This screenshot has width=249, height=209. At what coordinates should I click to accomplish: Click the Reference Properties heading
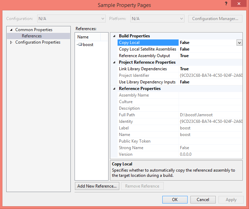(x=140, y=89)
